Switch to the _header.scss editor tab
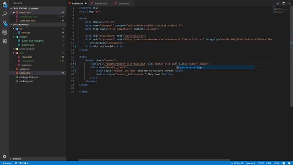Screen dimensions: 293x165 point(101,3)
